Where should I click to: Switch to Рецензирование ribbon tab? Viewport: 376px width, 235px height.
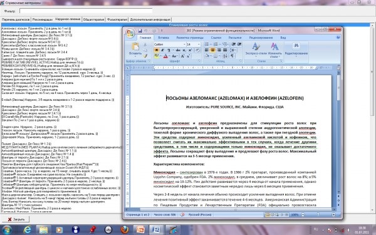[261, 38]
